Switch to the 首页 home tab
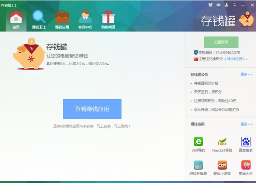Image resolution: width=256 pixels, height=183 pixels. [x=16, y=19]
